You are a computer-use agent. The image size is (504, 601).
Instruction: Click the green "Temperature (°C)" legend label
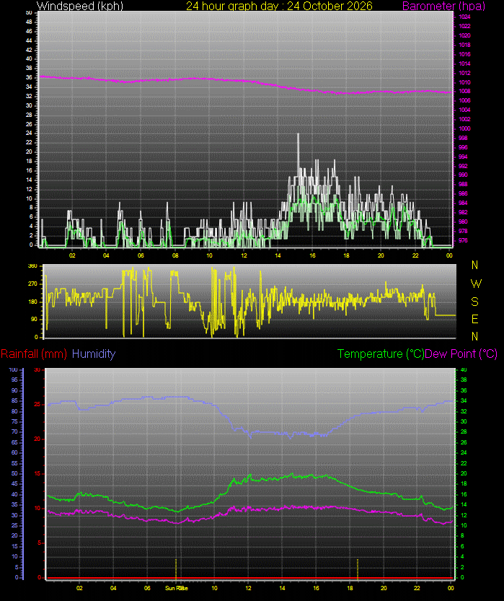(381, 354)
